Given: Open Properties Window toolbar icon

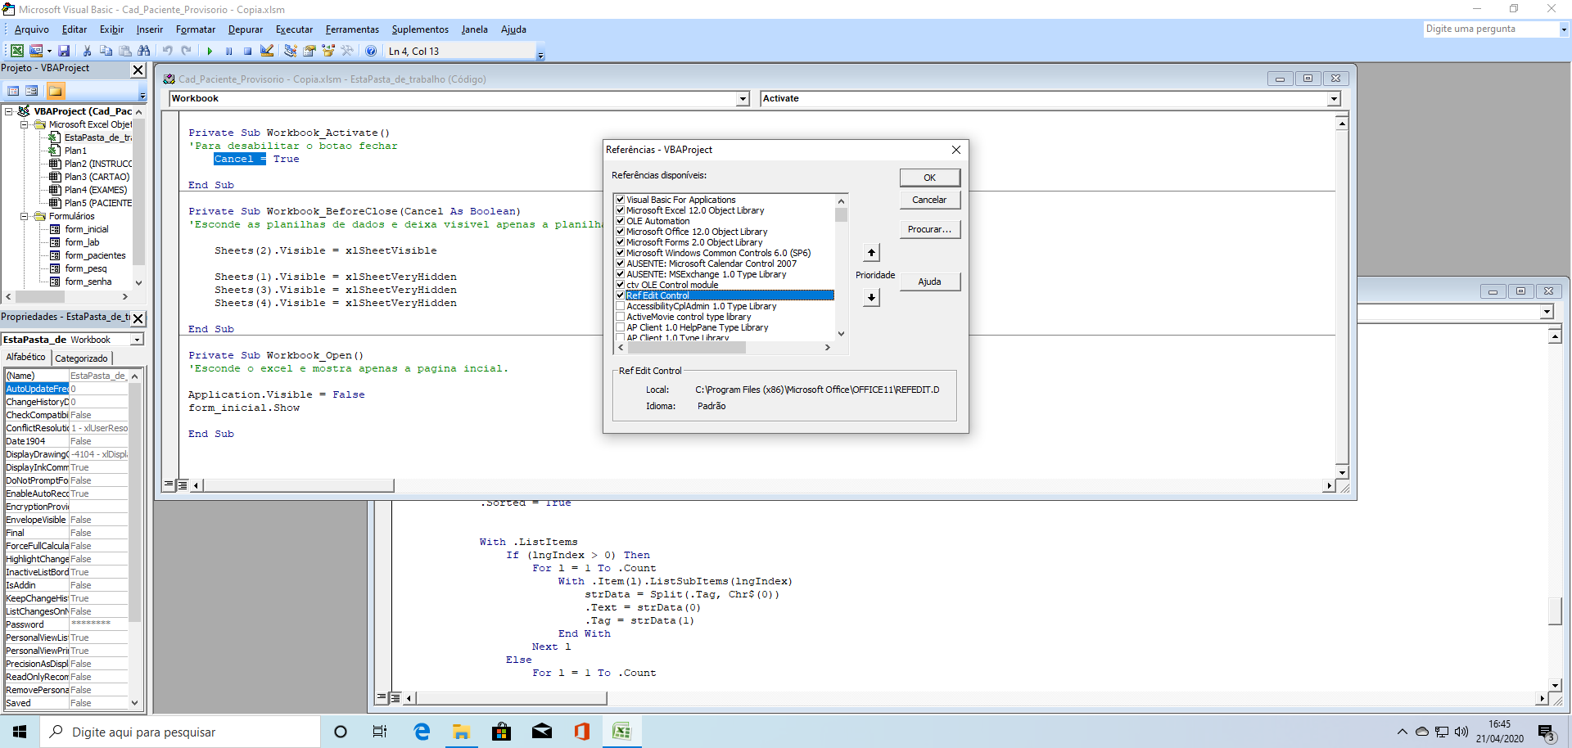Looking at the screenshot, I should (x=309, y=51).
